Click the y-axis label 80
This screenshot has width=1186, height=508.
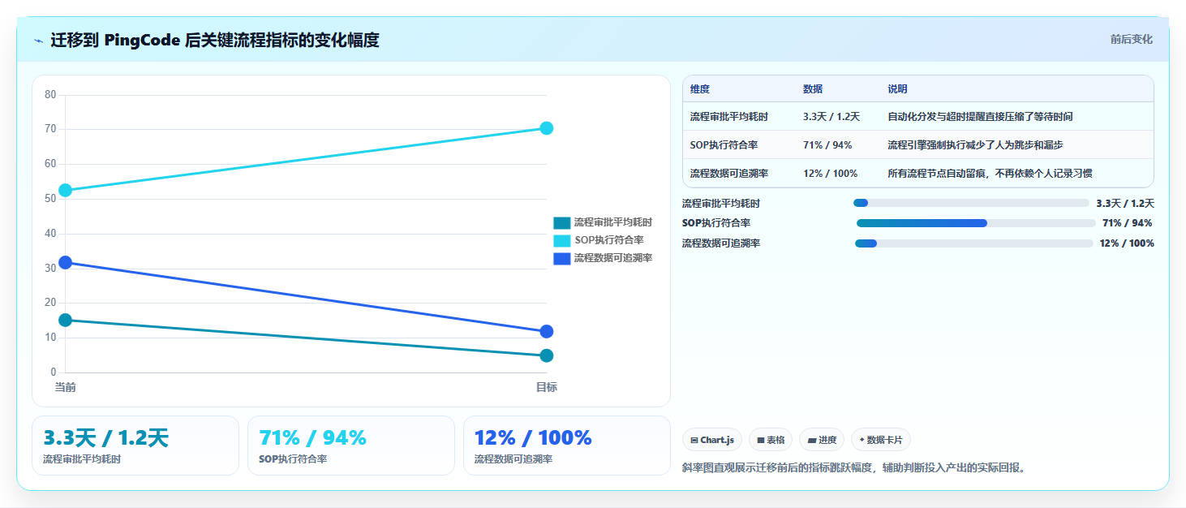(50, 95)
